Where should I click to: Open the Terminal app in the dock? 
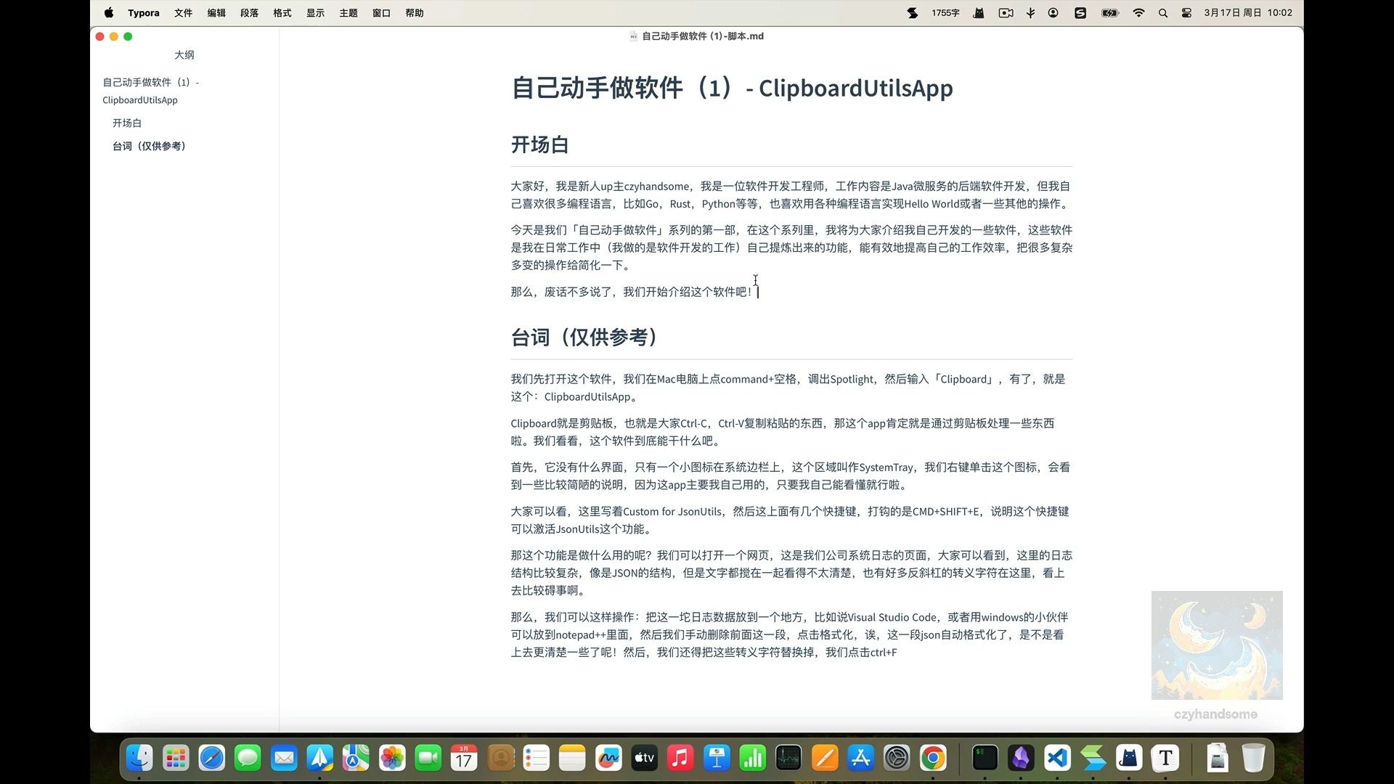pos(985,759)
